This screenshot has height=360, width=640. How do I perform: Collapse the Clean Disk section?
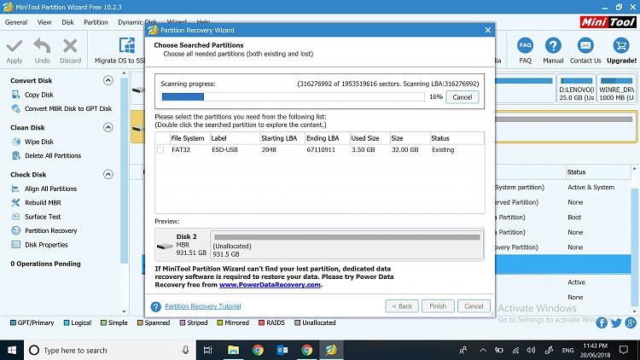108,127
